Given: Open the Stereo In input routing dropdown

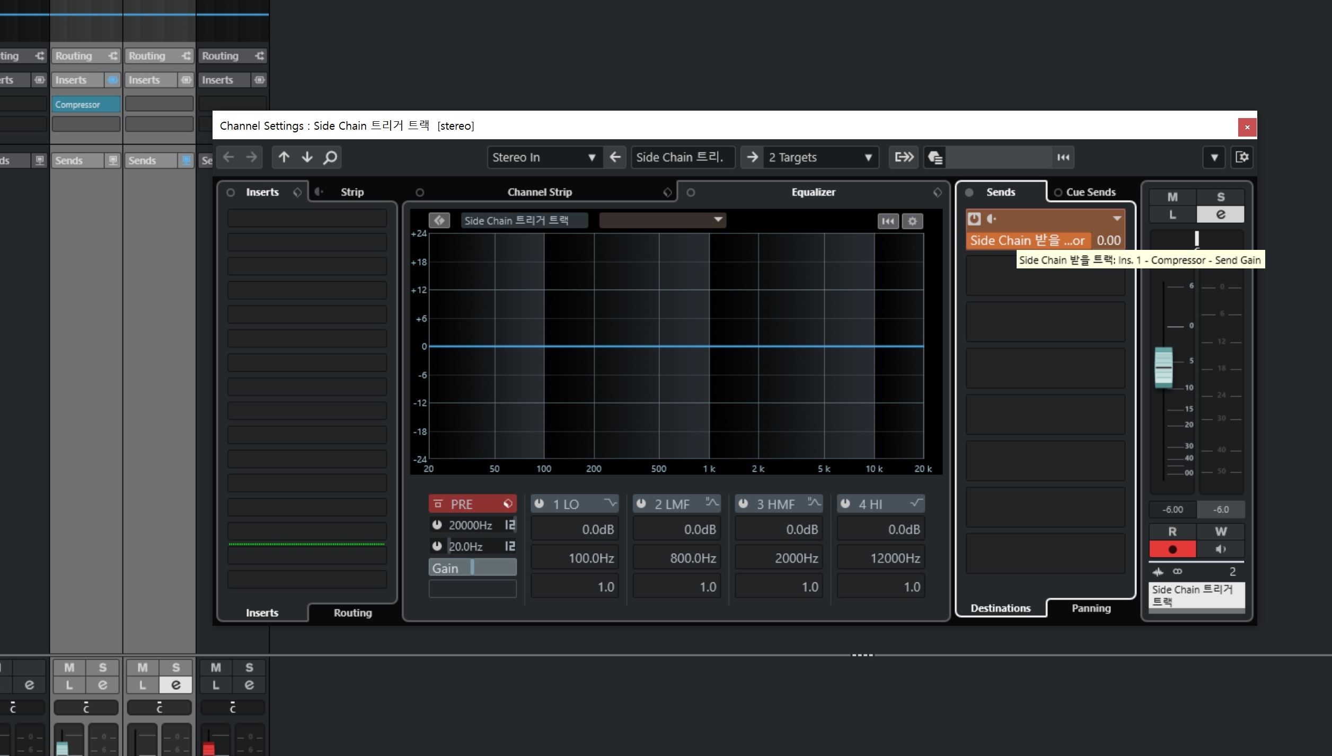Looking at the screenshot, I should coord(543,157).
